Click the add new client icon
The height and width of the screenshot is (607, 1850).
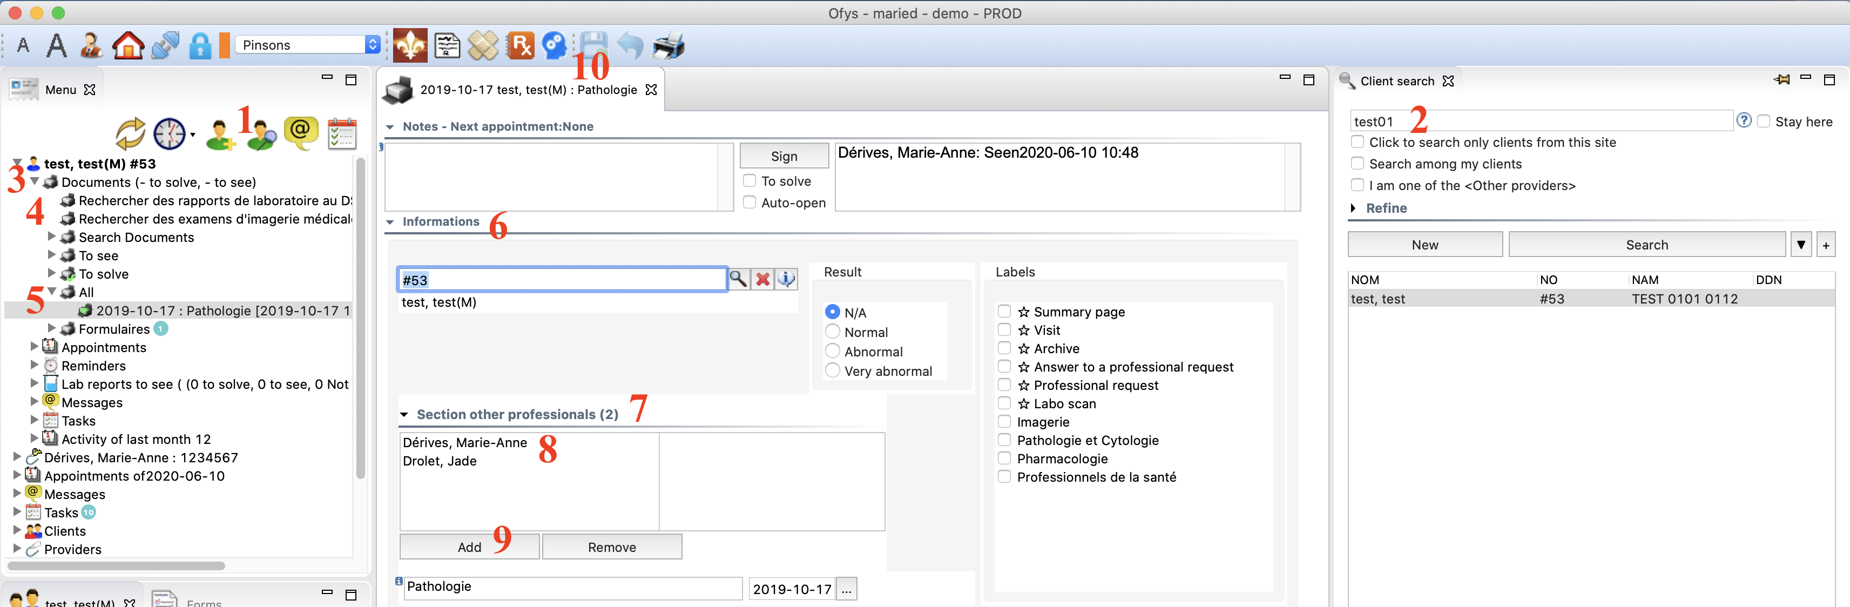(x=220, y=134)
